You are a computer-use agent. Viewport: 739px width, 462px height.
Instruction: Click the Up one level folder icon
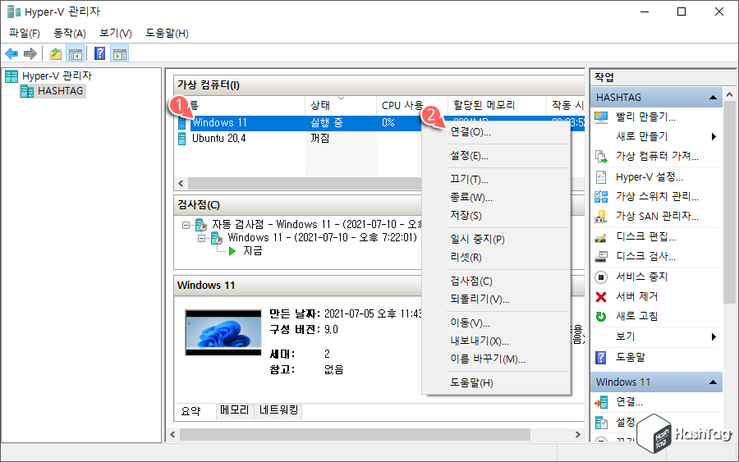click(x=56, y=53)
